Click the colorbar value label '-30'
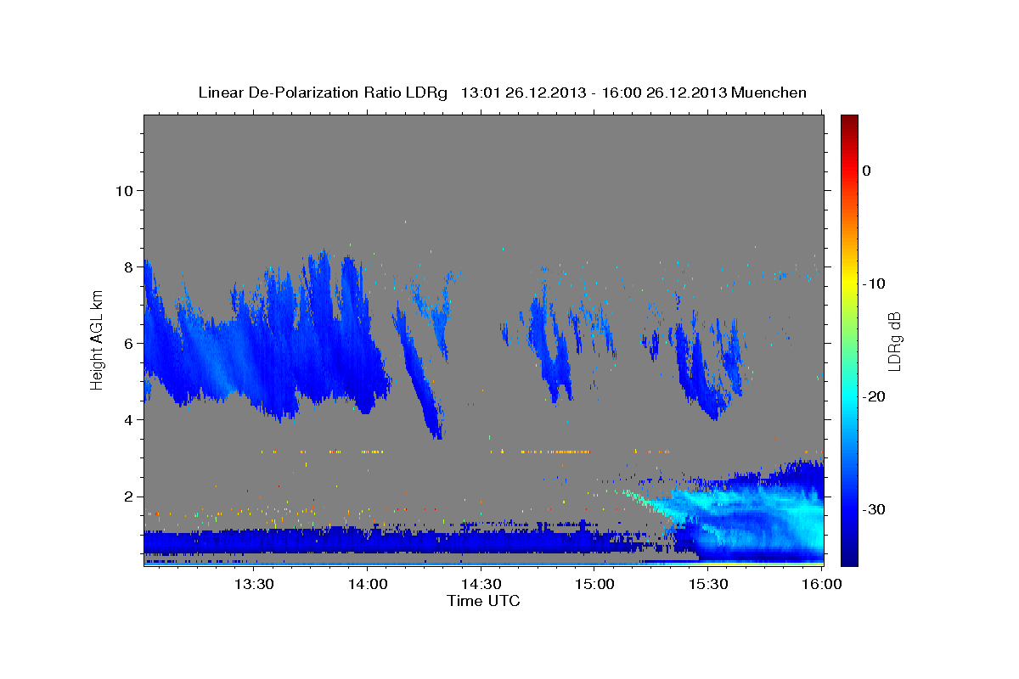The height and width of the screenshot is (679, 1019). (x=875, y=509)
